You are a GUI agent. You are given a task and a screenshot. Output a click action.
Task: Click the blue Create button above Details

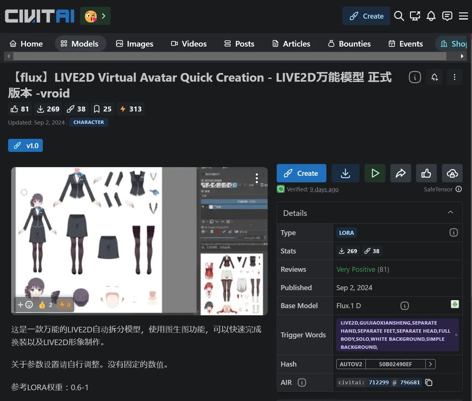[301, 173]
